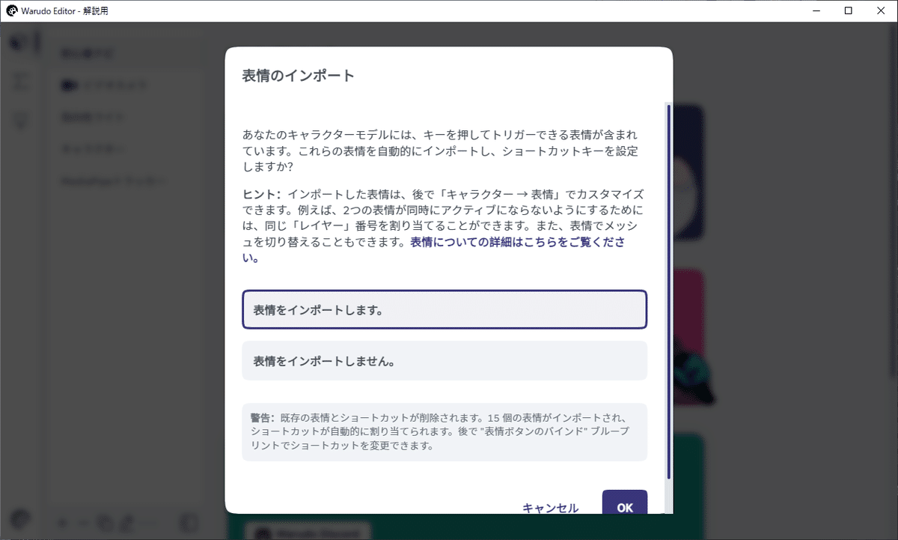Click the 警告 warning text box

444,431
